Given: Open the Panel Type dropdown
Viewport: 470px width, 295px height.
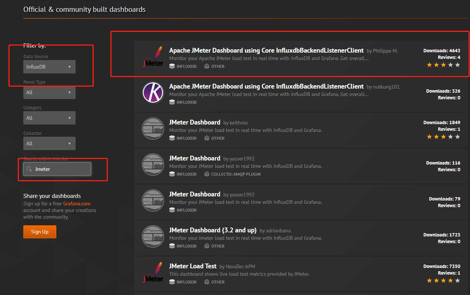Looking at the screenshot, I should 49,92.
